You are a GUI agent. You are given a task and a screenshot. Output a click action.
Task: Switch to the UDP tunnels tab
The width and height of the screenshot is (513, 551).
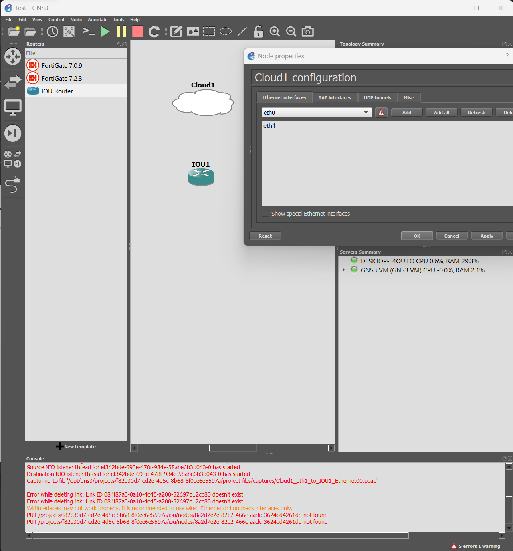point(377,97)
